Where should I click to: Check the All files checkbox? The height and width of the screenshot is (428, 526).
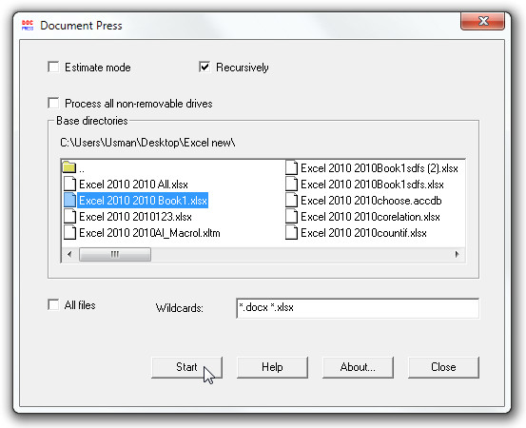tap(53, 304)
